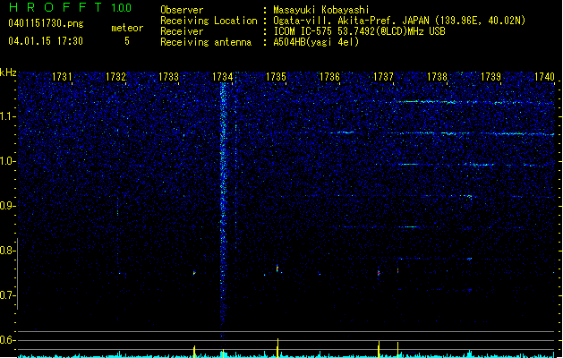Click the HROFFT 1.0.0 title text
The image size is (563, 358).
click(71, 7)
